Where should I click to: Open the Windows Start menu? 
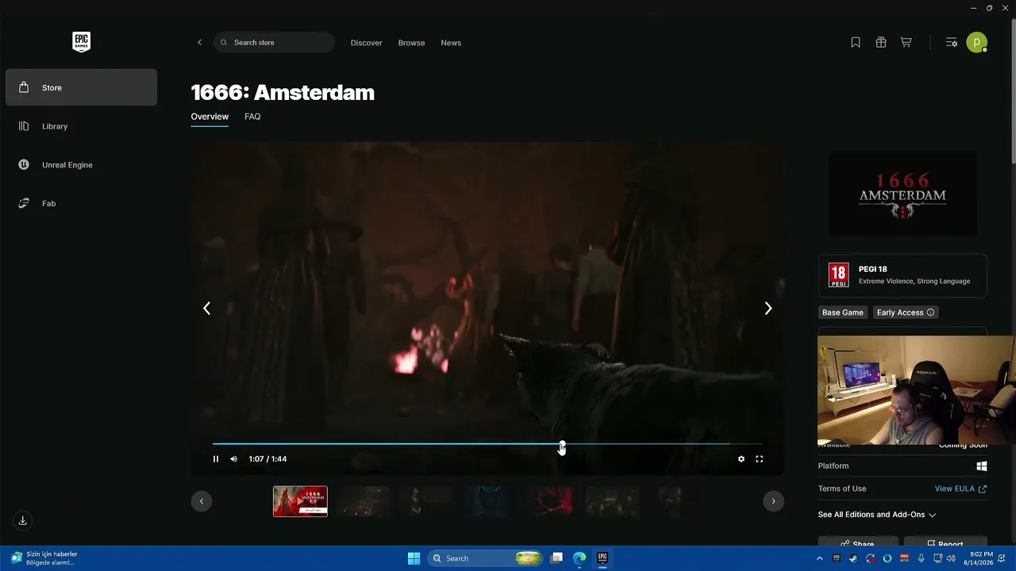[414, 558]
